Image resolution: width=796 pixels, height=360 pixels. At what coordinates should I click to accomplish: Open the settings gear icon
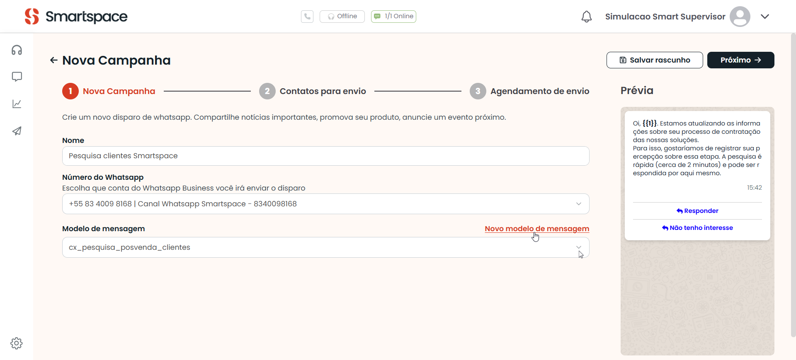(x=17, y=343)
